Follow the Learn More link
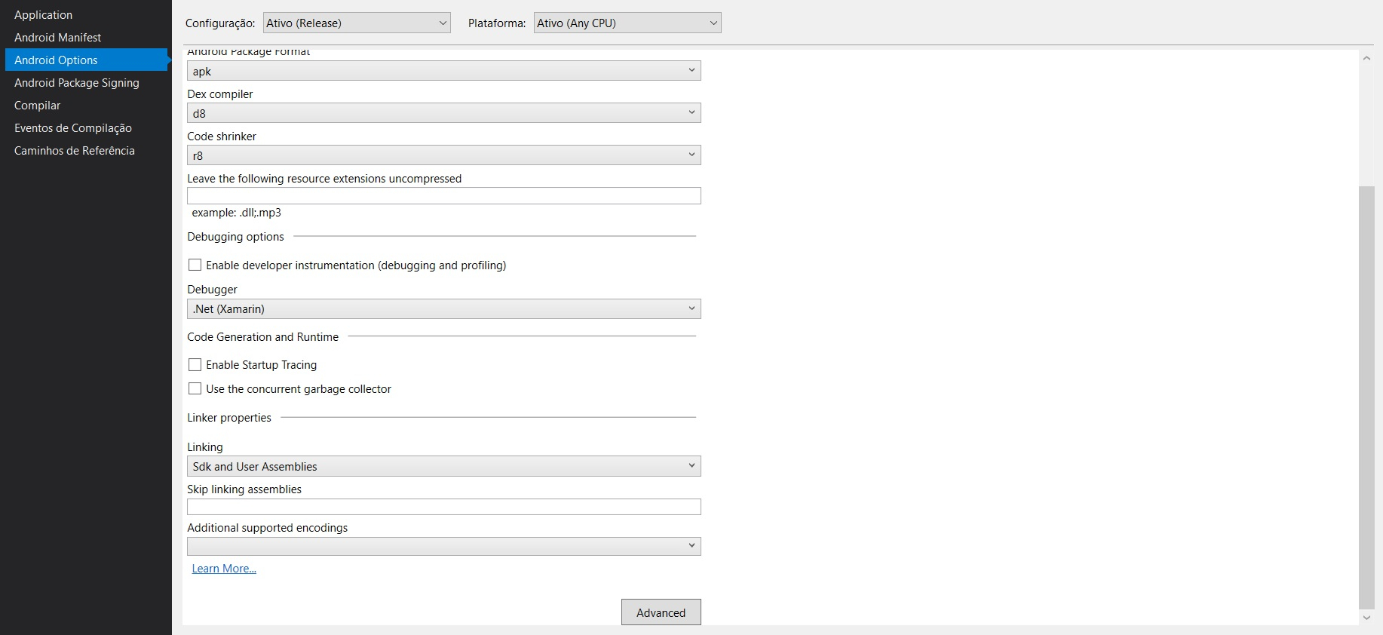This screenshot has width=1383, height=635. pyautogui.click(x=224, y=569)
